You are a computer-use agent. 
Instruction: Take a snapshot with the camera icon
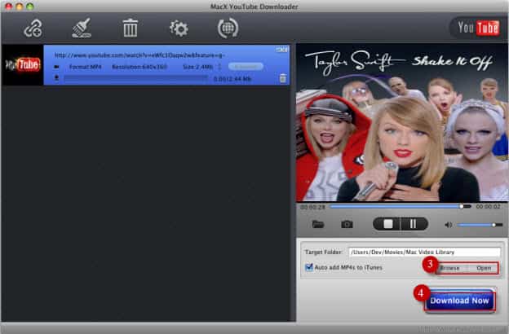click(347, 224)
